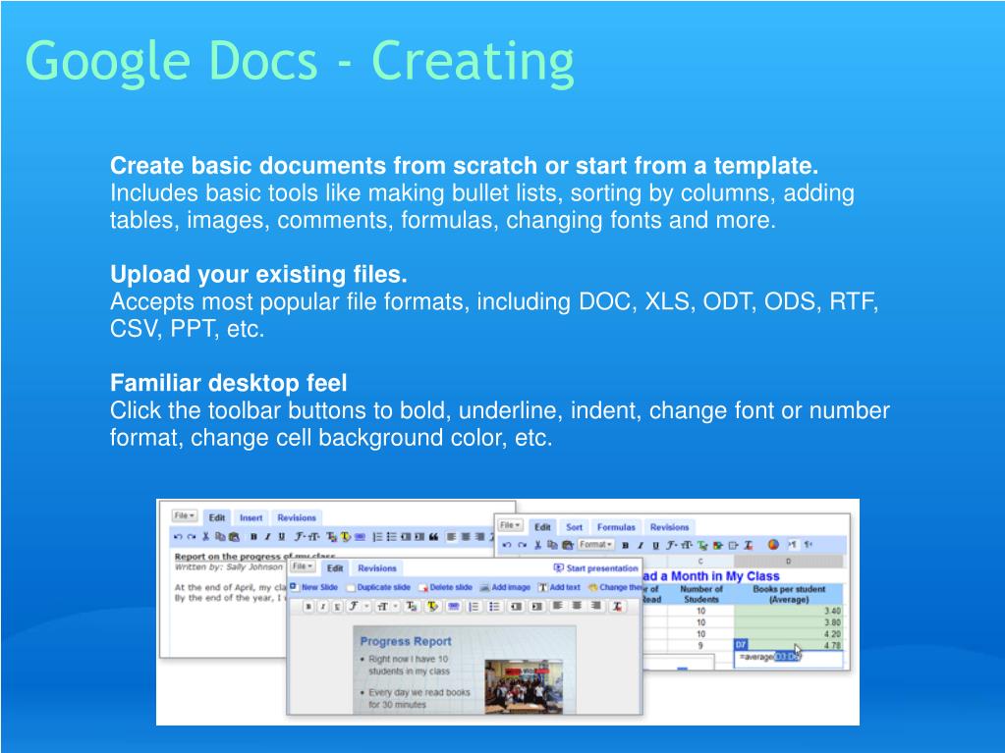Open the File dropdown in the spreadsheet editor
Image resolution: width=1005 pixels, height=753 pixels.
(510, 525)
